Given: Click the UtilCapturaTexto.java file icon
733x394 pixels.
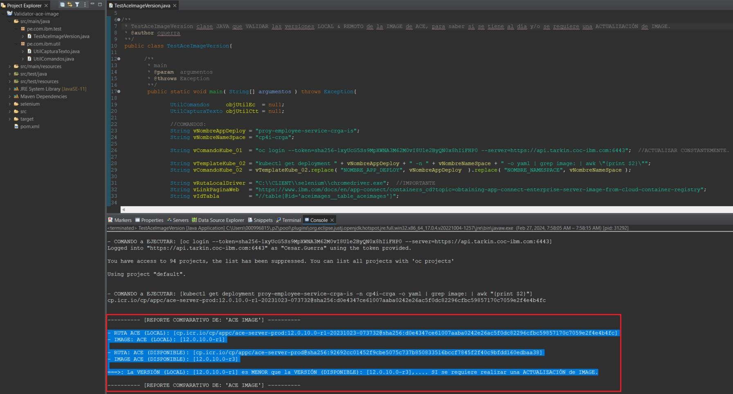Looking at the screenshot, I should (x=29, y=51).
